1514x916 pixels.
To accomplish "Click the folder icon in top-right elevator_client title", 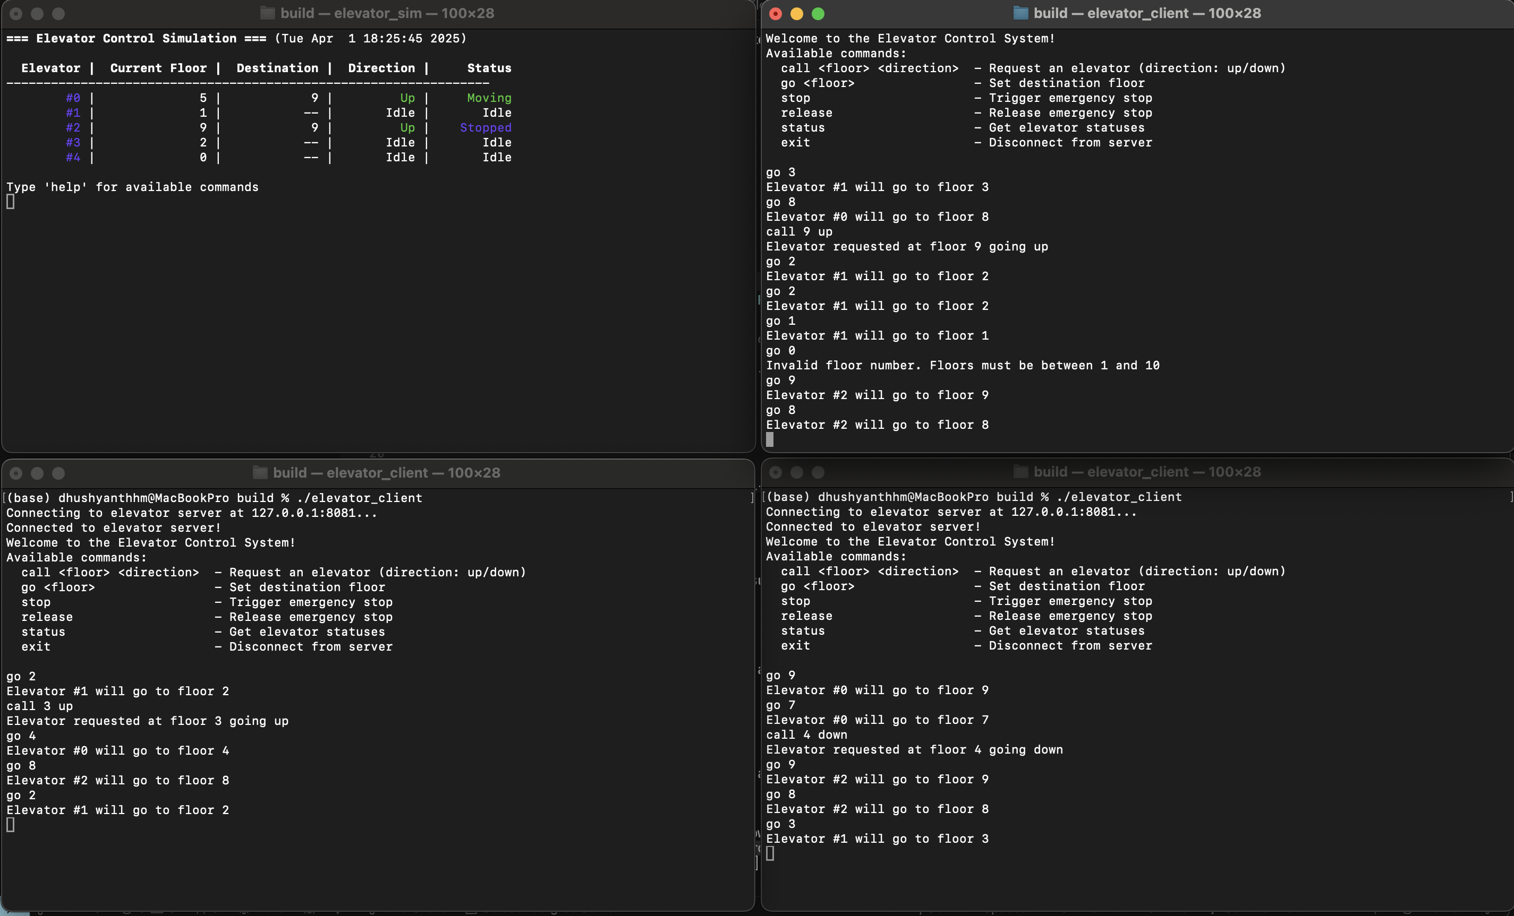I will coord(1020,13).
